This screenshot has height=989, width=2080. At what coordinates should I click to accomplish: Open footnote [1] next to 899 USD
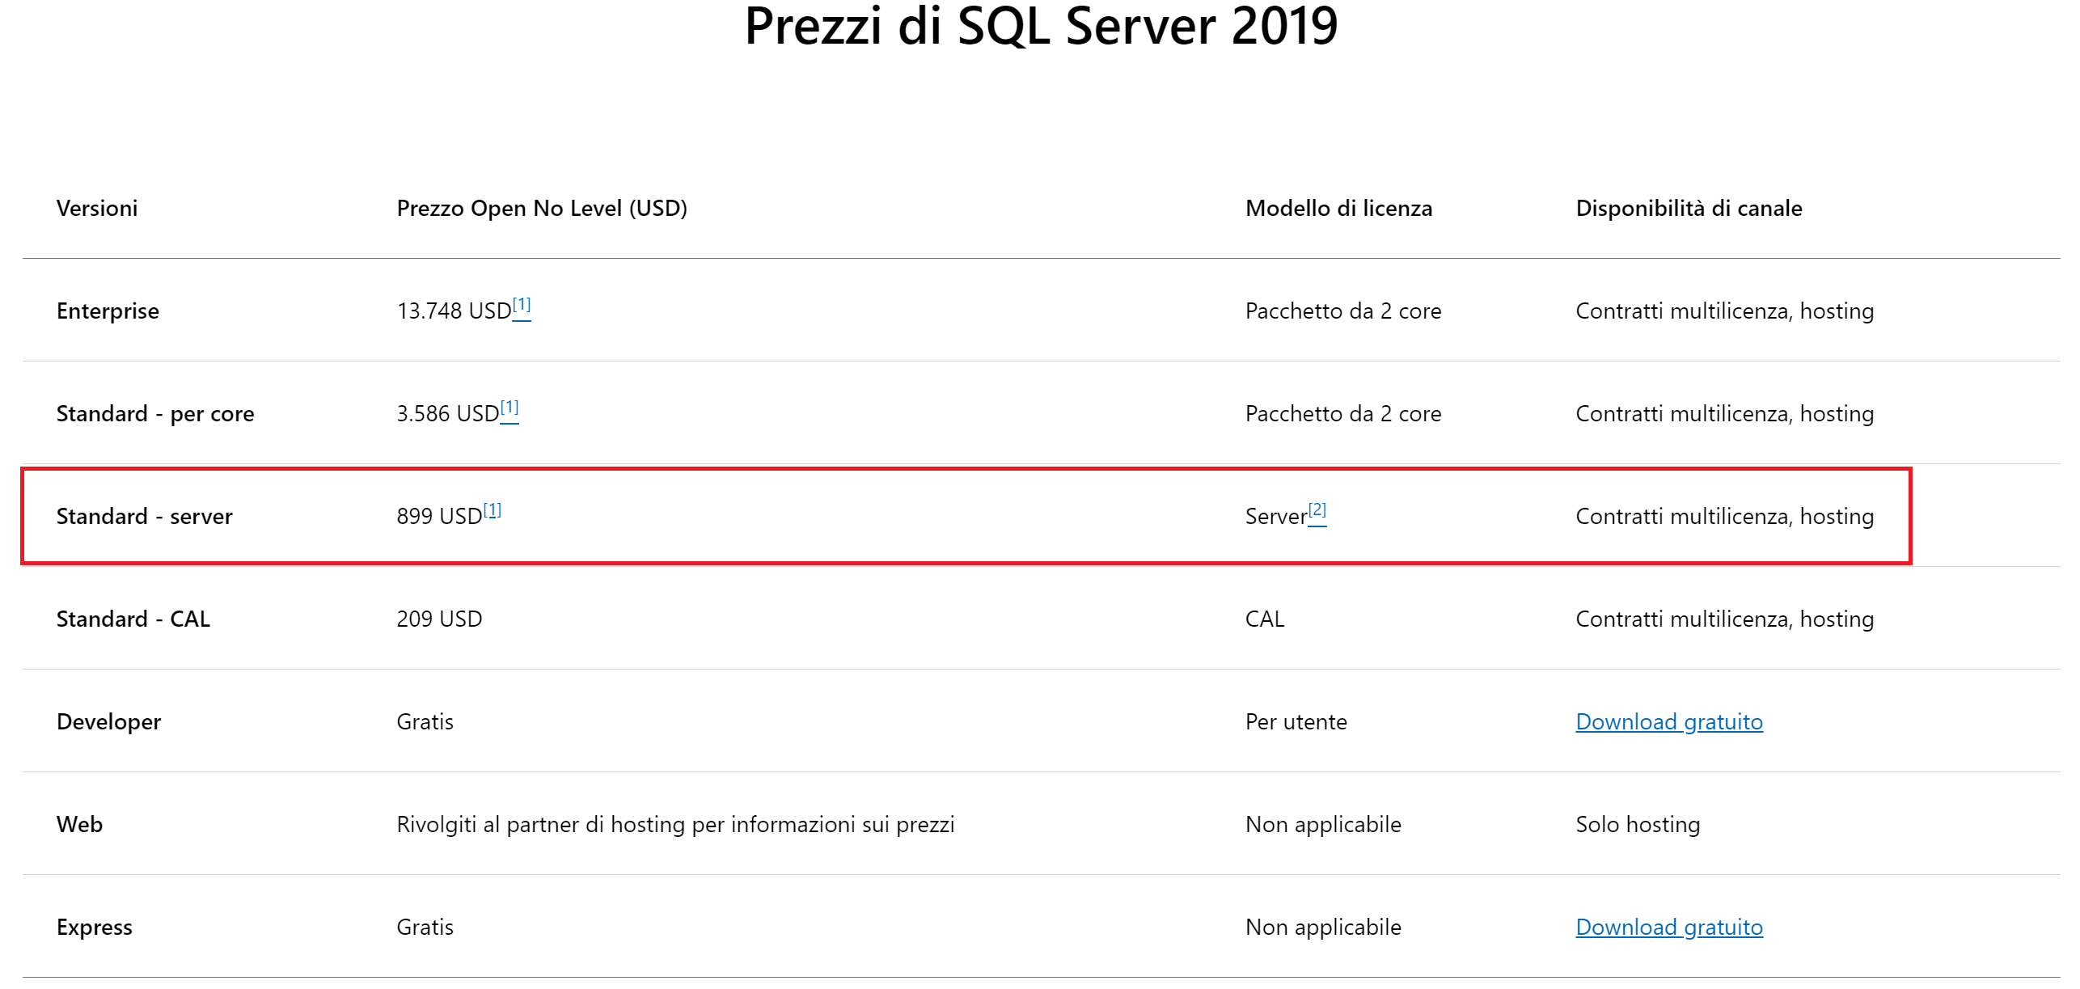[x=493, y=512]
